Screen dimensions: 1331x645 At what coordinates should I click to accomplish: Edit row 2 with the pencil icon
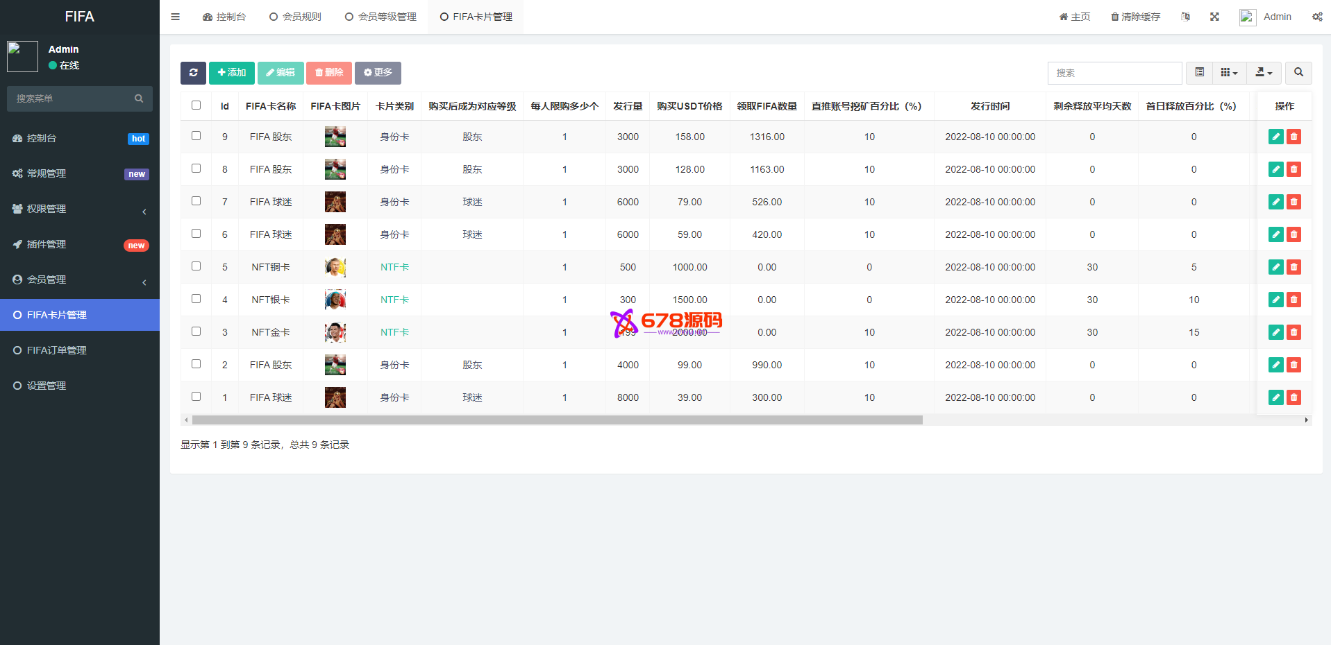click(x=1276, y=365)
